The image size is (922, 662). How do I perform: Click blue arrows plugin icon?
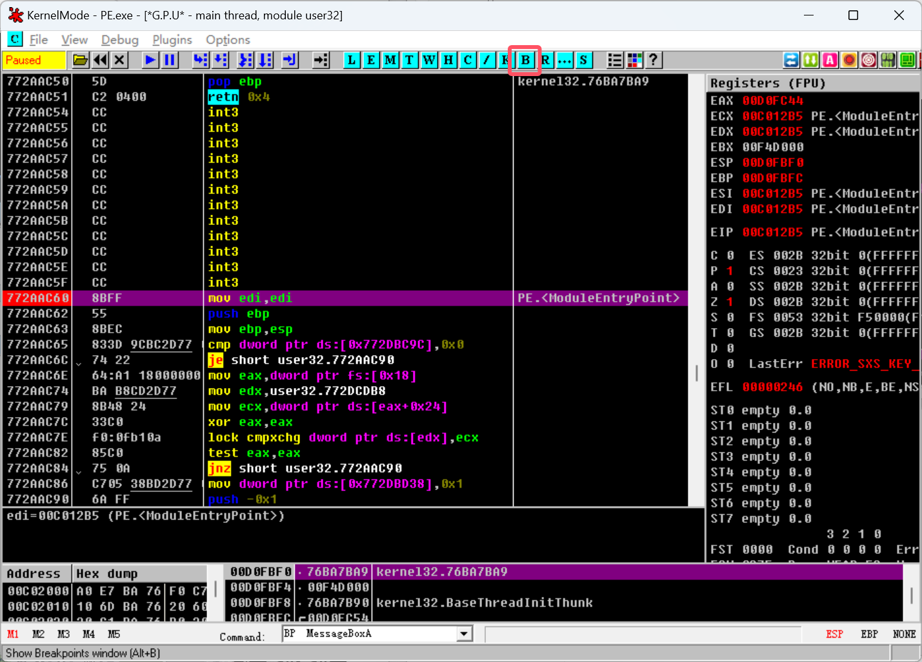pos(791,60)
